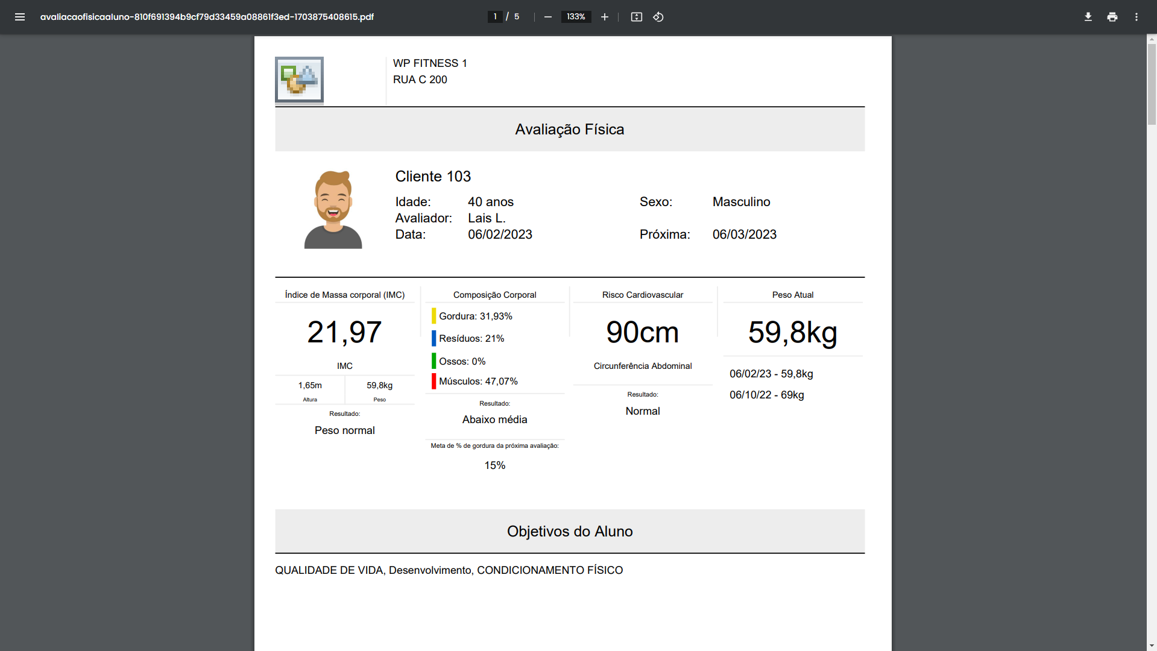Click the WP Fitness logo image
Screen dimensions: 1157x651
click(x=299, y=80)
